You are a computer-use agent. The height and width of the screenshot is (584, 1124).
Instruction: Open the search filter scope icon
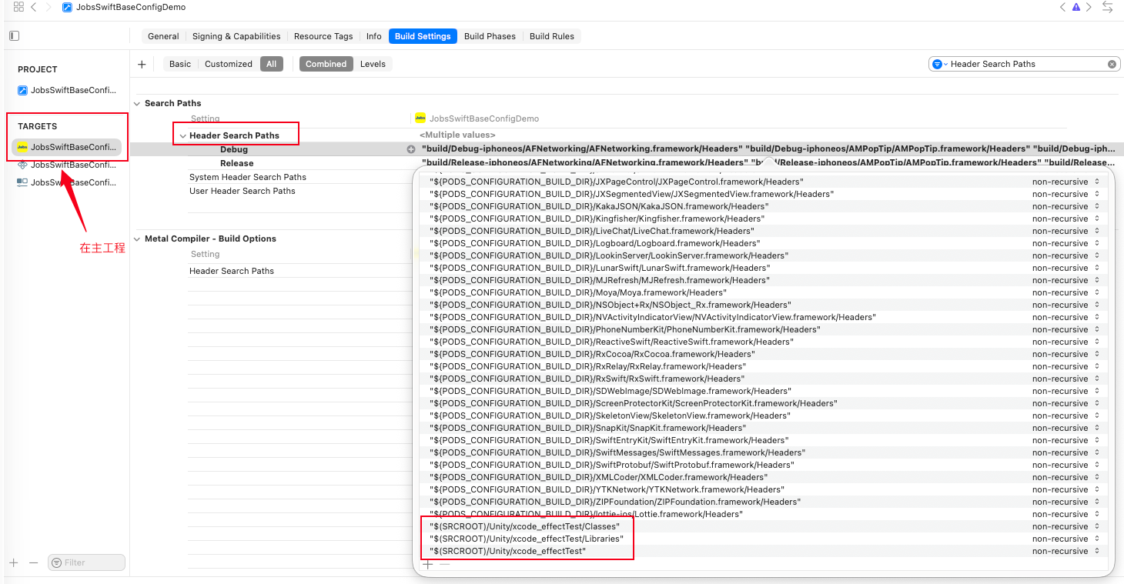938,64
